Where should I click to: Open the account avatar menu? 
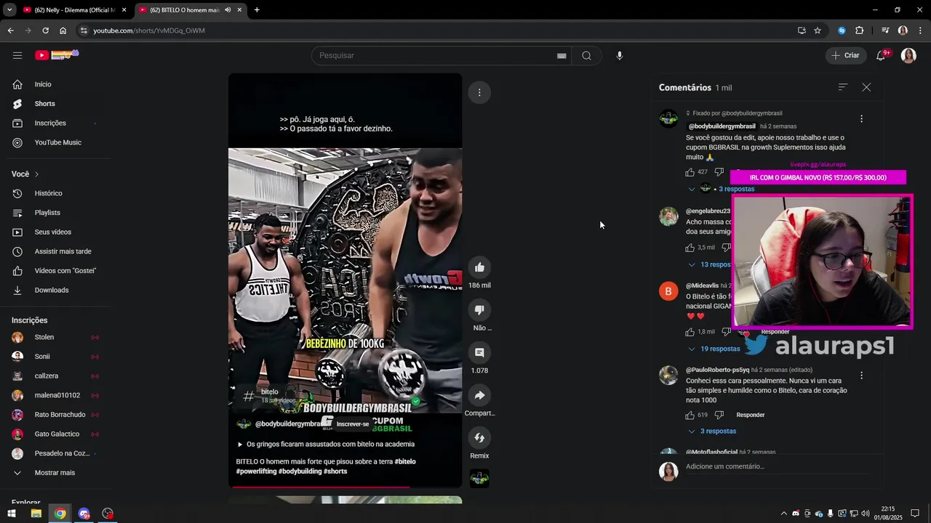(x=908, y=55)
